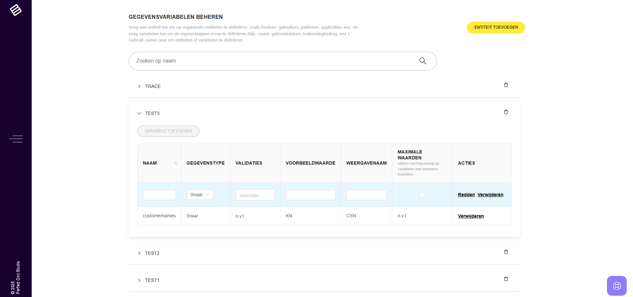Click the search magnifier icon

[423, 61]
